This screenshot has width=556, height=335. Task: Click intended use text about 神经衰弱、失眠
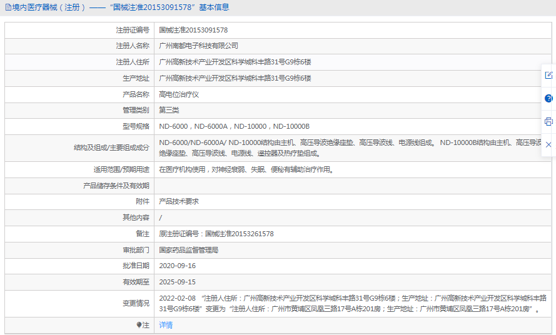click(x=246, y=169)
